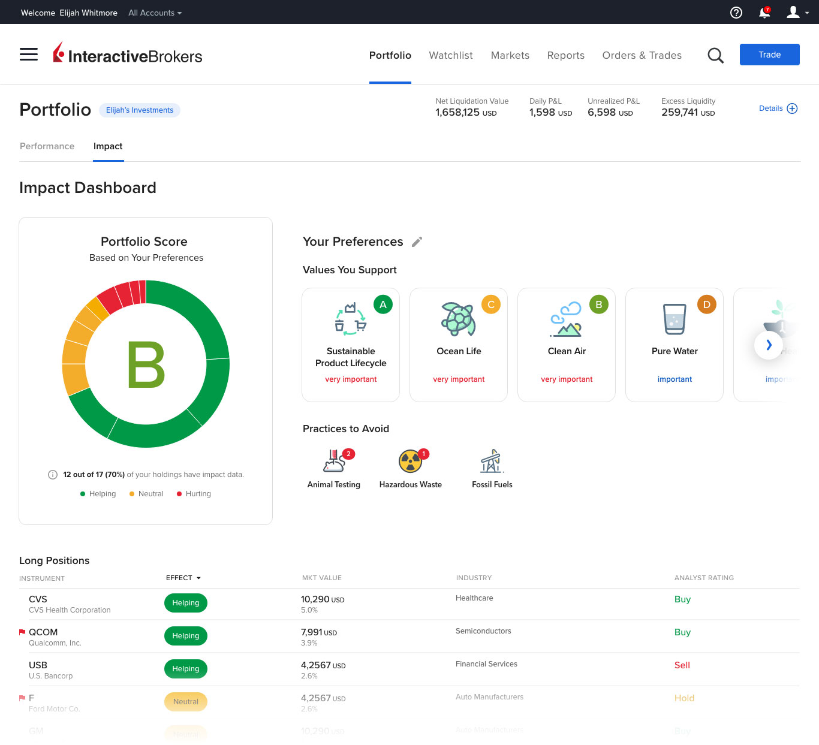Open the Effect column sort dropdown
Viewport: 819px width, 745px height.
[x=183, y=578]
